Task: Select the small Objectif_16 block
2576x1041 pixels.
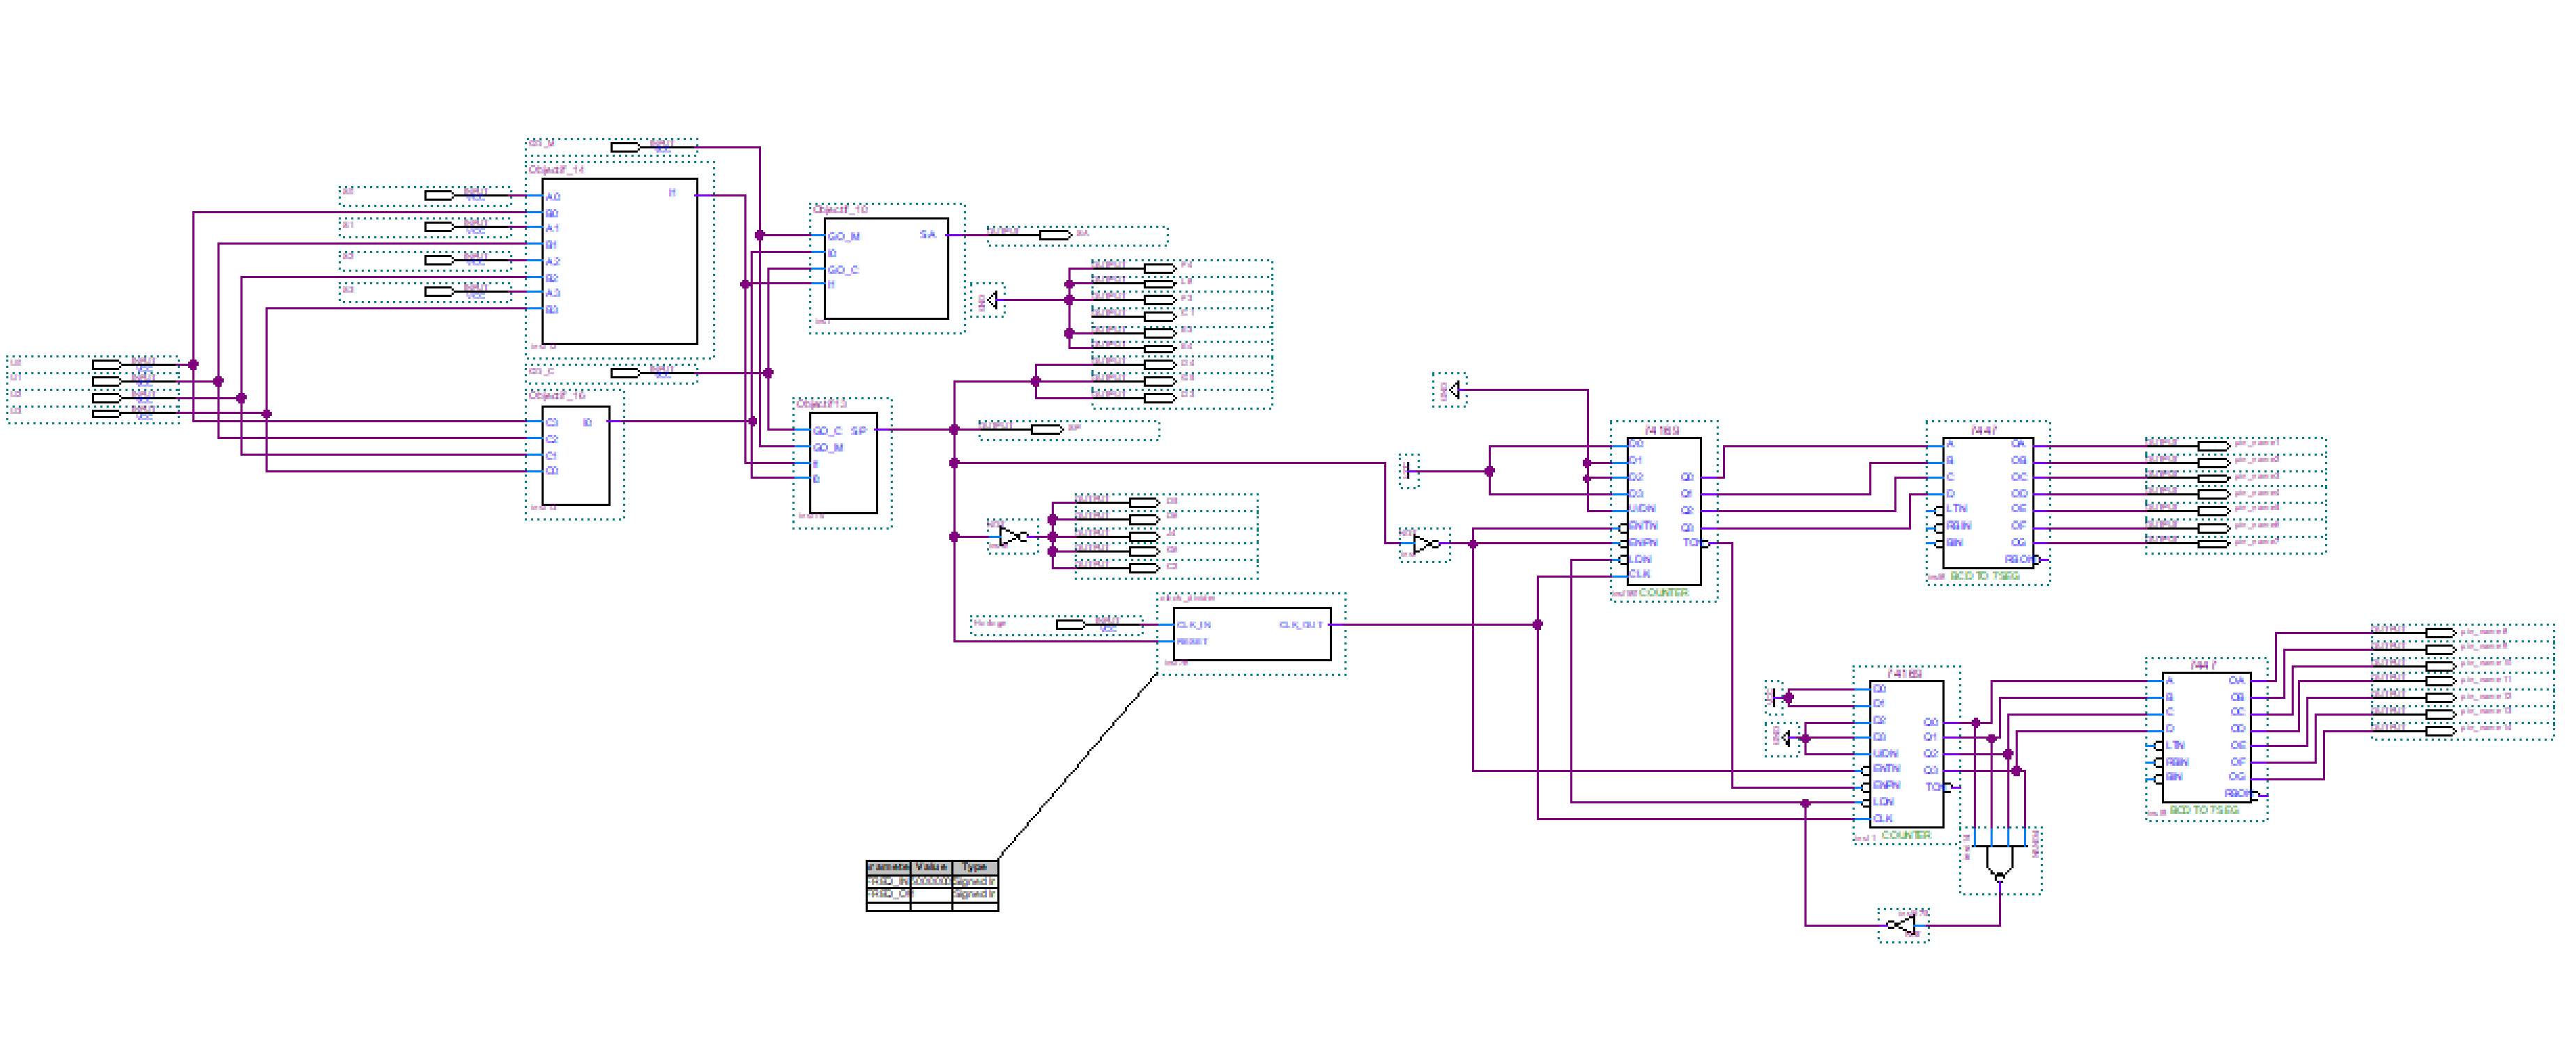Action: tap(576, 455)
